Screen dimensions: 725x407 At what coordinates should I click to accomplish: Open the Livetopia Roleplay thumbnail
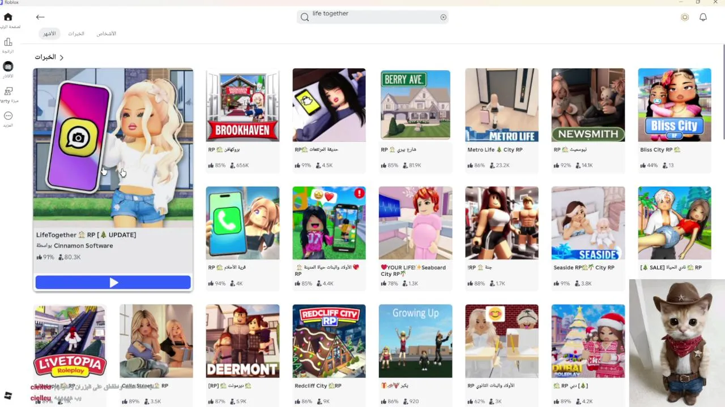(70, 341)
